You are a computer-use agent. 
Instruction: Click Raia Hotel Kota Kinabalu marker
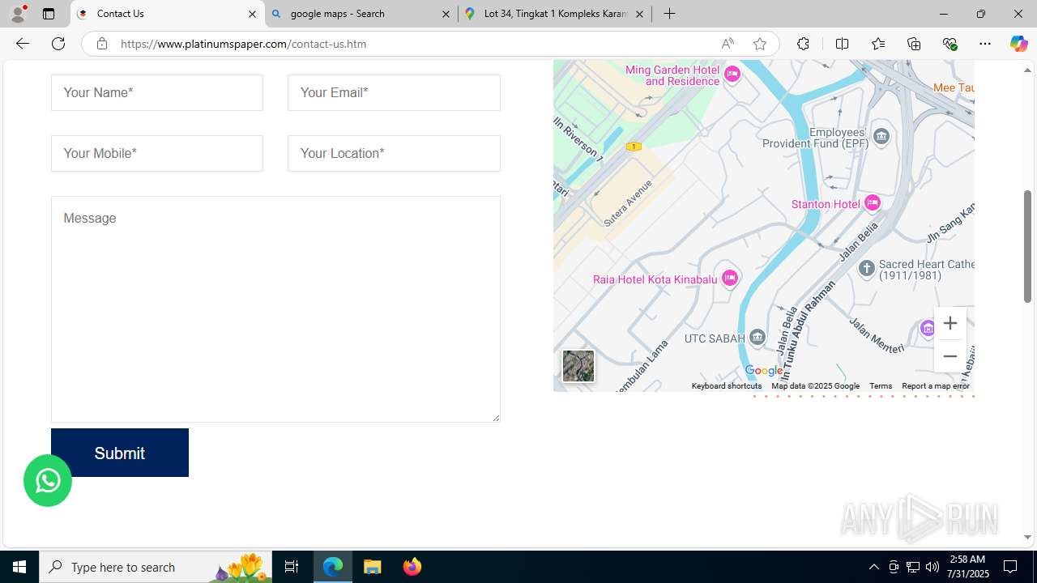[x=730, y=278]
